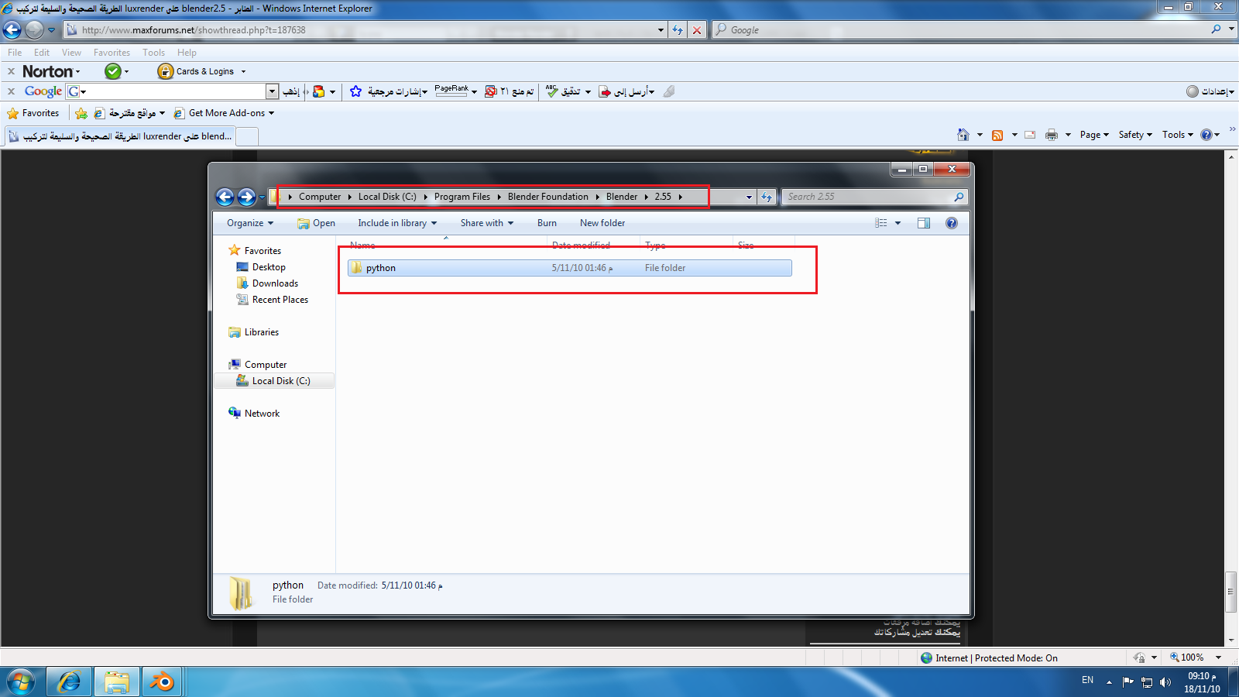
Task: Click the popup blocker icon in Google toolbar
Action: pos(490,91)
